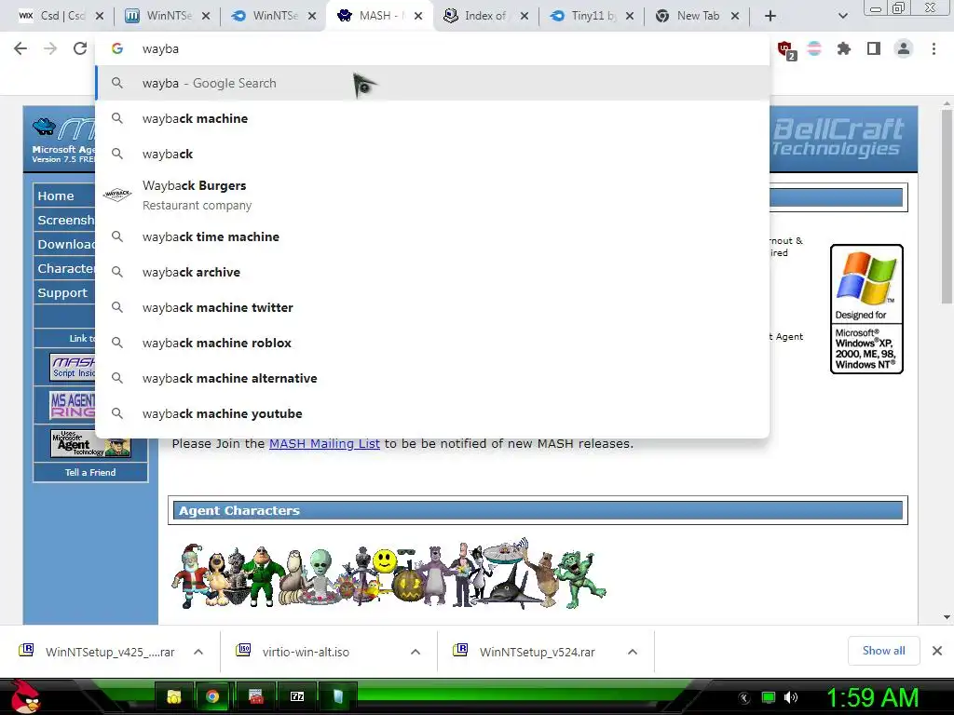Open the 7-Zip taskbar icon
Screen dimensions: 954x715
tap(297, 696)
